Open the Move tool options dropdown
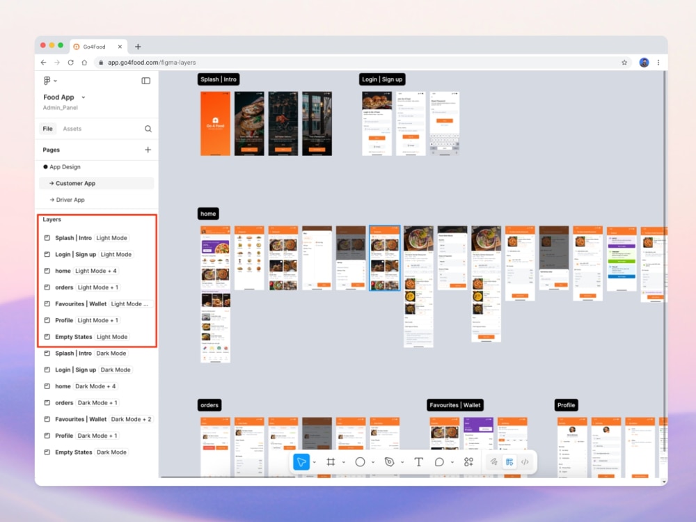 coord(315,463)
